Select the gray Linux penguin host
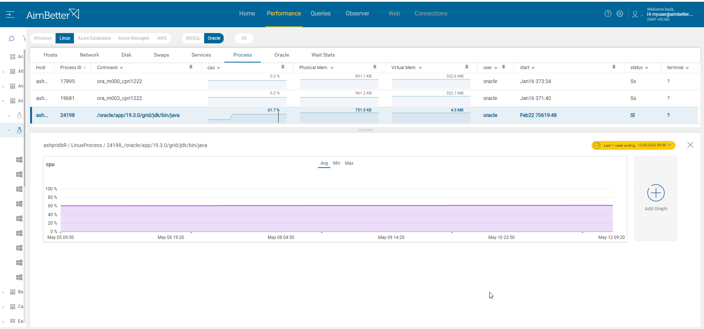704x329 pixels. click(x=19, y=115)
